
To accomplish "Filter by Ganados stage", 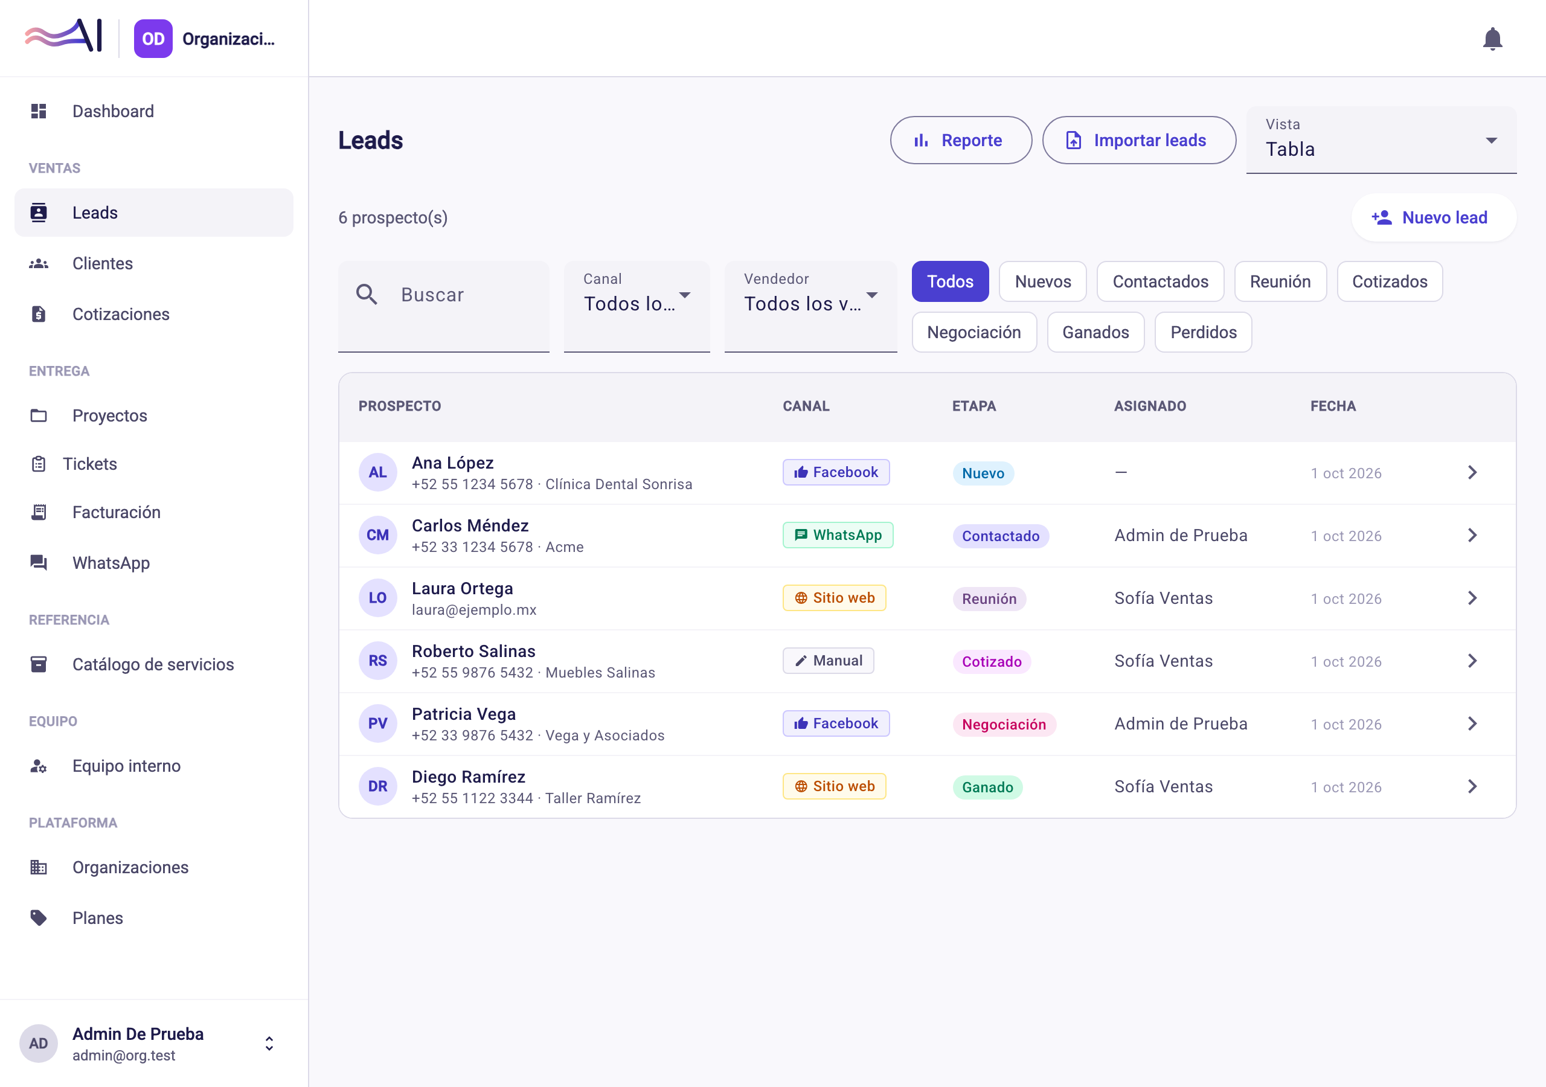I will coord(1095,332).
